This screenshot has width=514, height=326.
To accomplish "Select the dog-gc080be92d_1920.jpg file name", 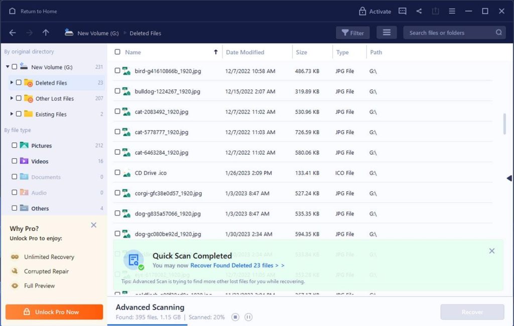I will 168,234.
